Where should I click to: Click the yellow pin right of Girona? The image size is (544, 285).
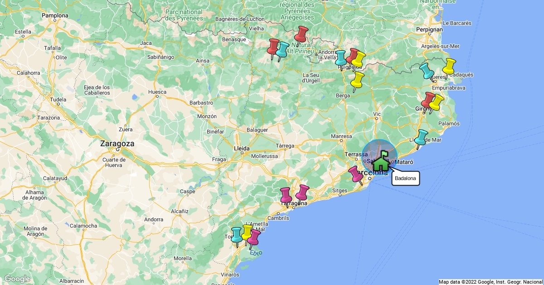tap(437, 102)
